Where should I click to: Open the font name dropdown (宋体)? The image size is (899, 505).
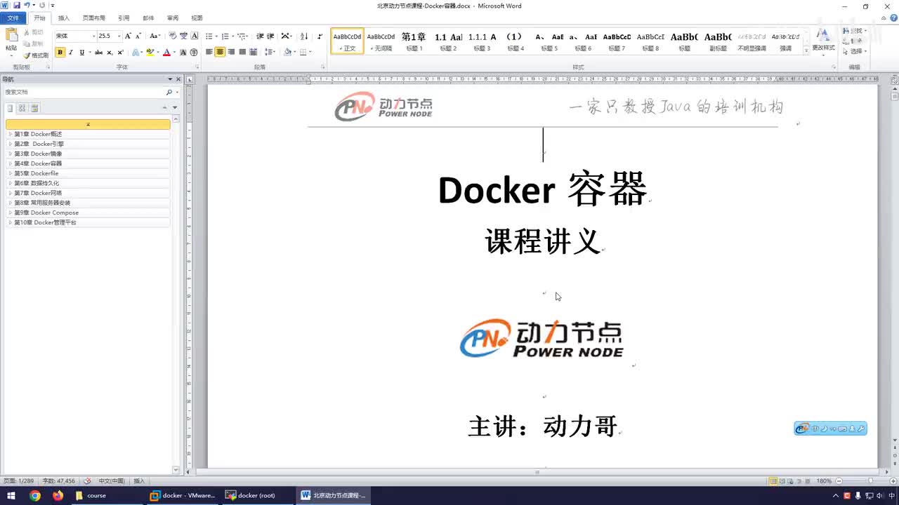(94, 36)
